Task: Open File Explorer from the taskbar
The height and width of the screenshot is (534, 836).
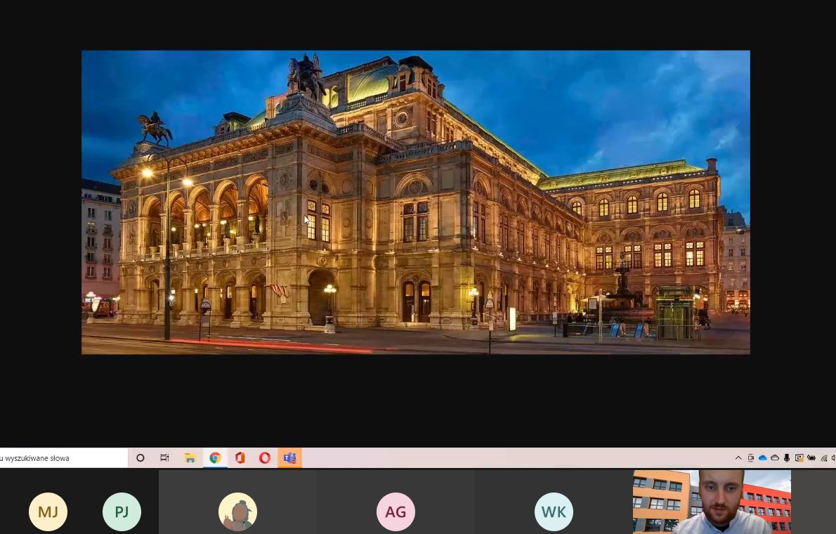Action: coord(190,458)
